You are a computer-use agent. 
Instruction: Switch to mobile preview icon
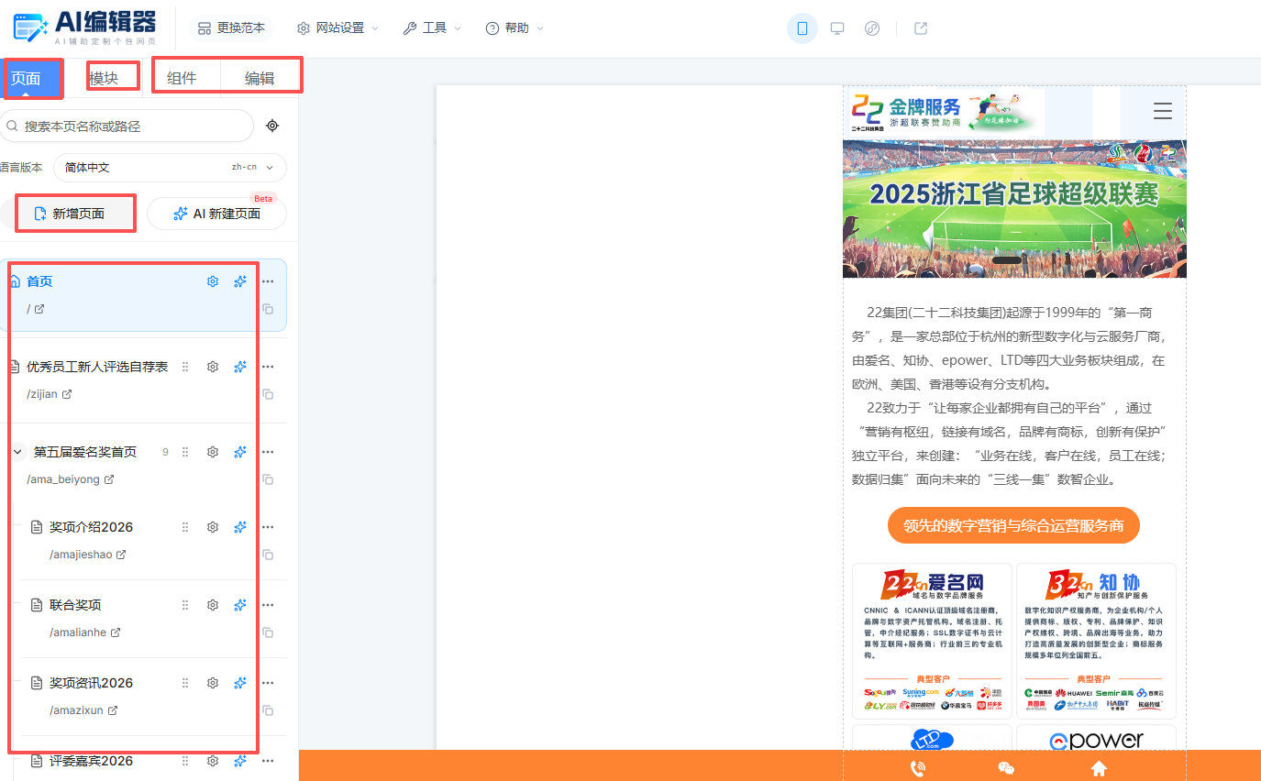point(802,28)
